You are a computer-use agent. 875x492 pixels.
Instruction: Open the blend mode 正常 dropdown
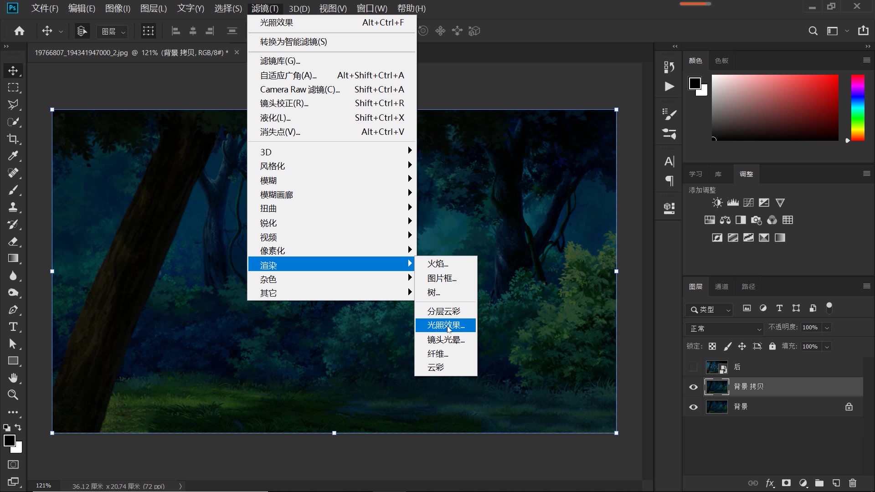click(724, 328)
